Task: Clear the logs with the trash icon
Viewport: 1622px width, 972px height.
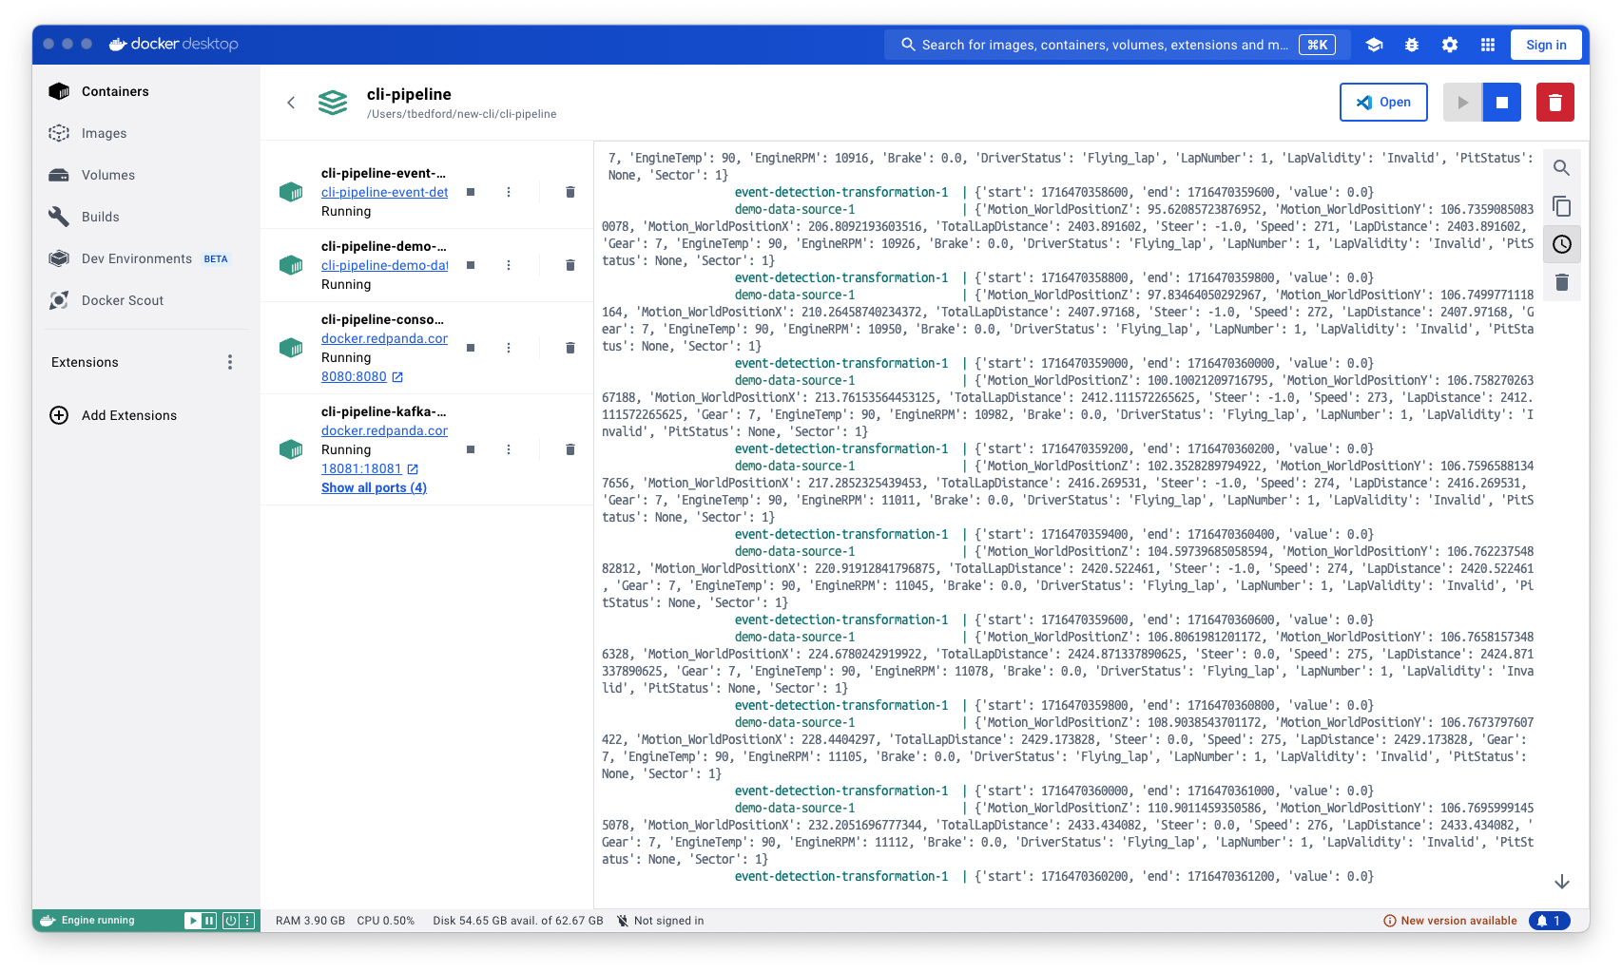Action: coord(1561,282)
